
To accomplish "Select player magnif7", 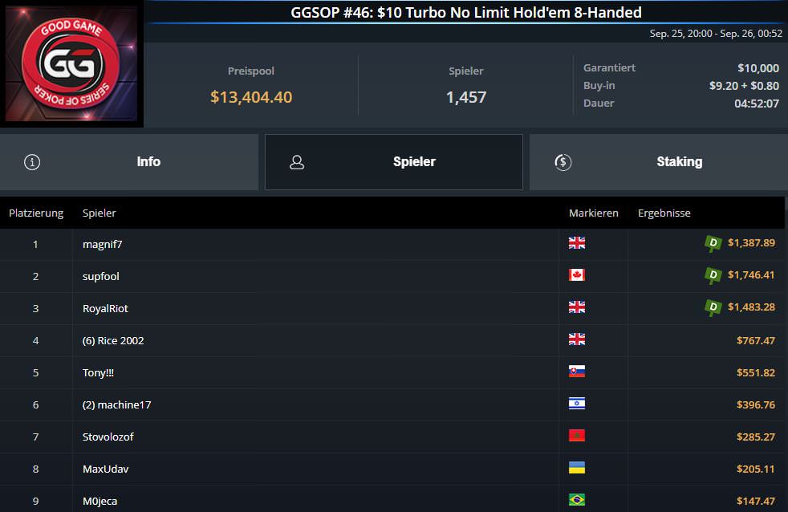I will point(103,244).
